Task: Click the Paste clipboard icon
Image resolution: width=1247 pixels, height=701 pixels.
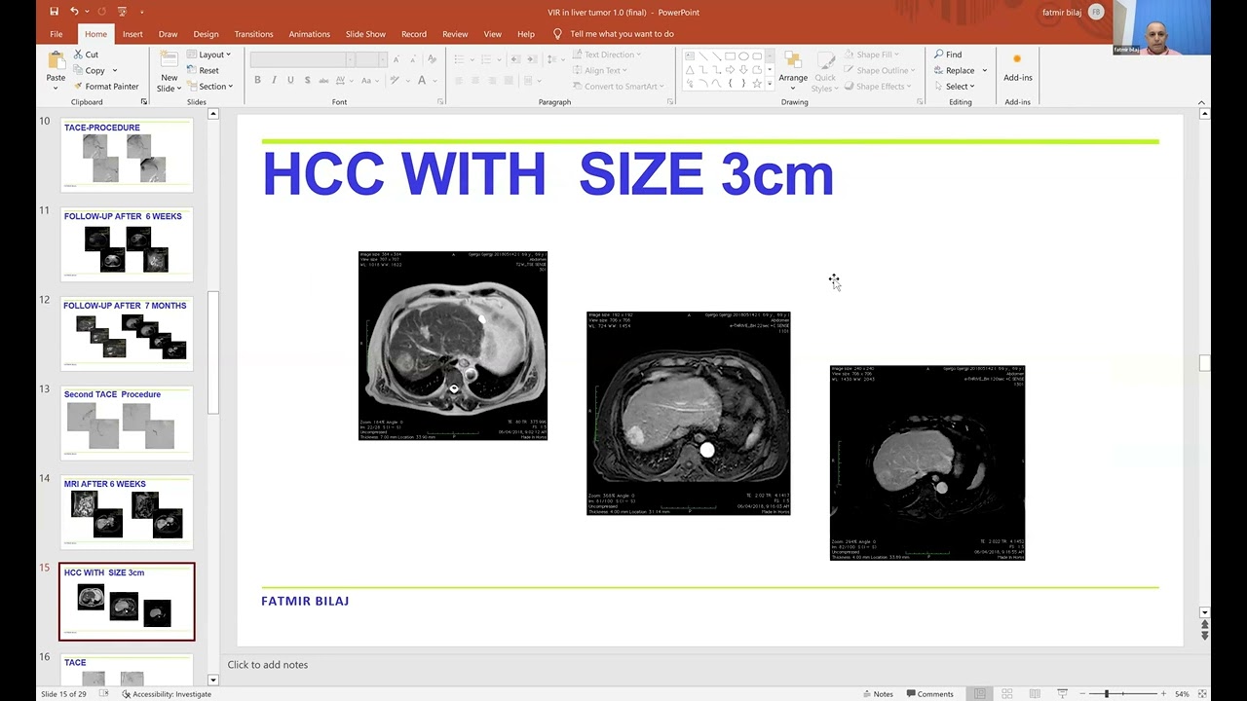Action: 57,60
